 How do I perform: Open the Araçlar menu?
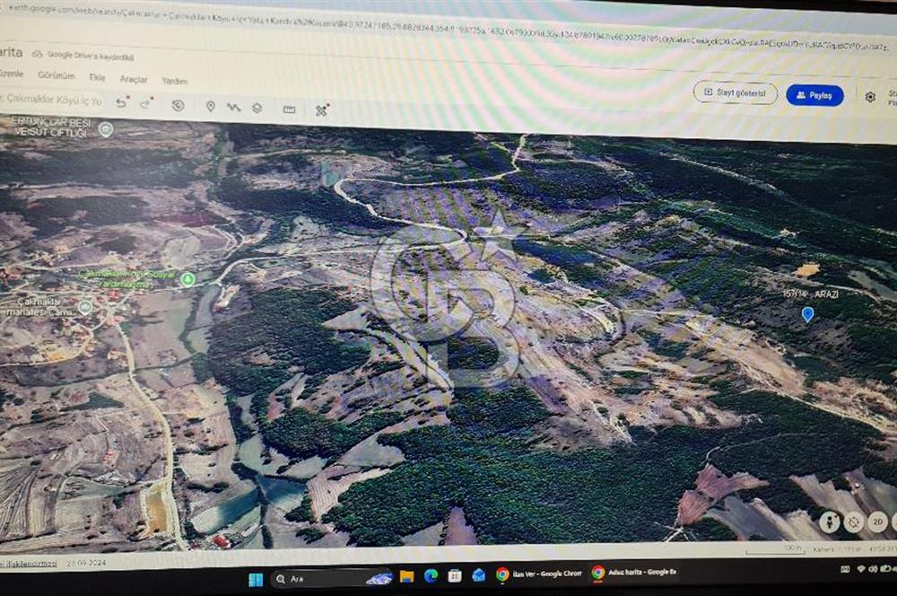[x=134, y=79]
